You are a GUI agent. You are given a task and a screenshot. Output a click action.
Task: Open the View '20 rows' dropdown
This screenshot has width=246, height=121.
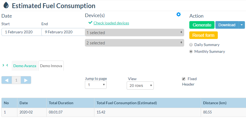140,86
